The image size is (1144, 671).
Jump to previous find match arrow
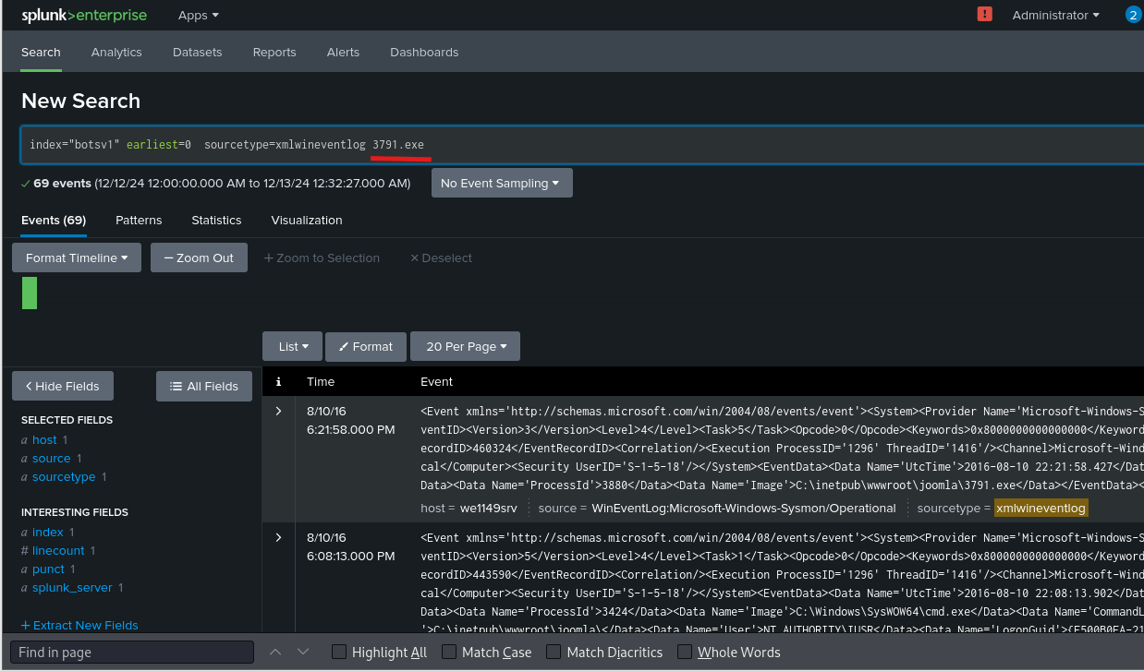274,652
